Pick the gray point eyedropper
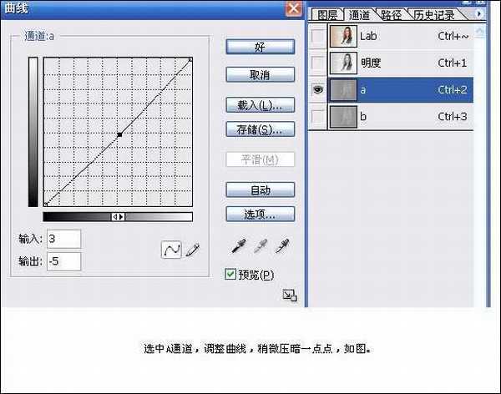This screenshot has height=394, width=501. pyautogui.click(x=261, y=246)
